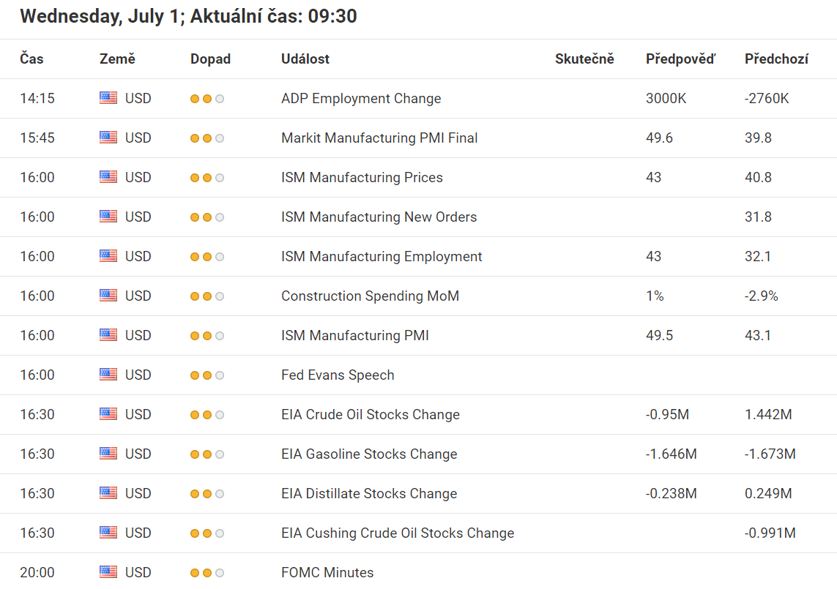Click the flag in the Construction Spending MoM row
837x589 pixels.
(108, 296)
